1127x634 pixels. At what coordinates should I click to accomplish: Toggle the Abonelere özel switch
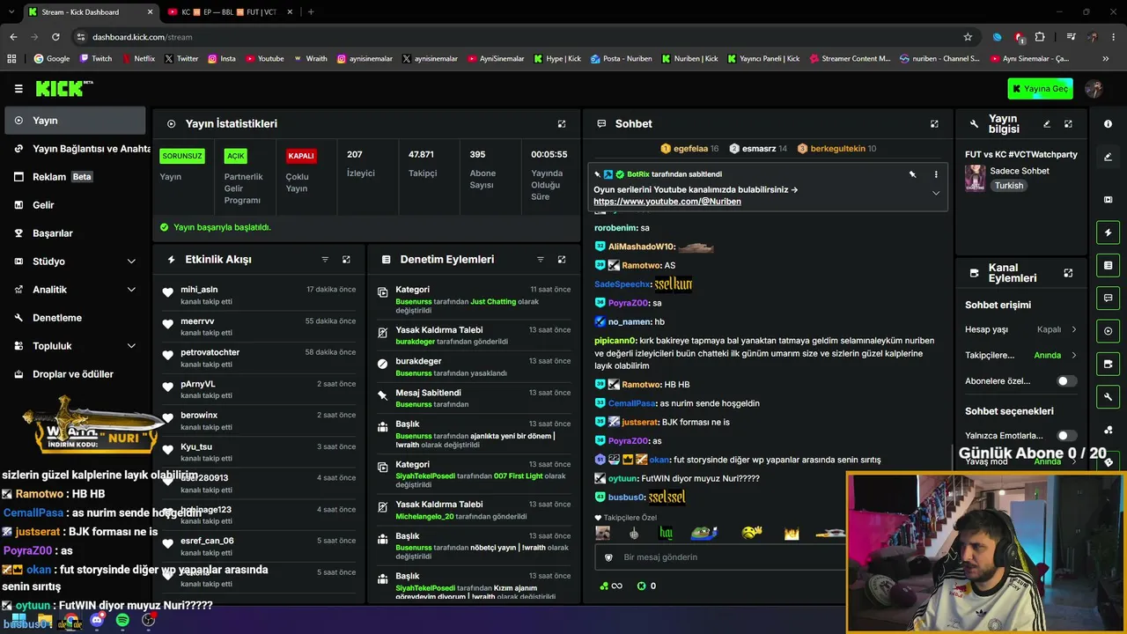1066,381
